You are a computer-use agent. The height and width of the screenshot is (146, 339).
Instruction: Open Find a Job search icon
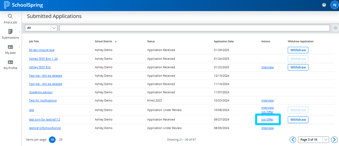pyautogui.click(x=10, y=16)
